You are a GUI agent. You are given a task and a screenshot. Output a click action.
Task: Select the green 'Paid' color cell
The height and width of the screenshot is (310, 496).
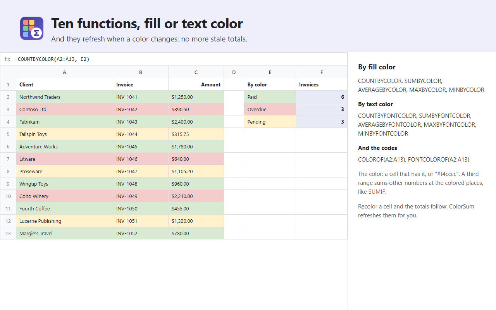coord(270,97)
